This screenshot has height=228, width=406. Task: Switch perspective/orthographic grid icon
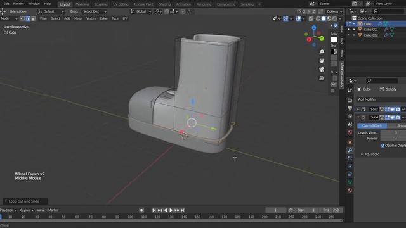point(322,78)
